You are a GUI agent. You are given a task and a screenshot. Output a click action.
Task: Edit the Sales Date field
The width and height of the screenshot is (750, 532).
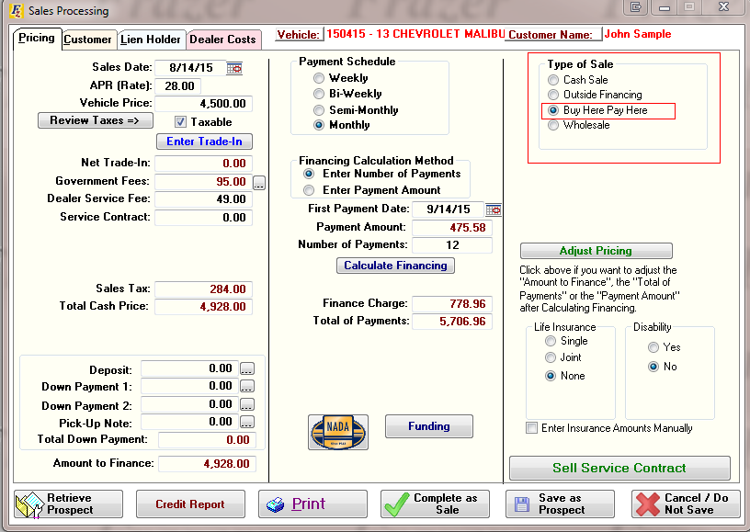click(x=190, y=68)
